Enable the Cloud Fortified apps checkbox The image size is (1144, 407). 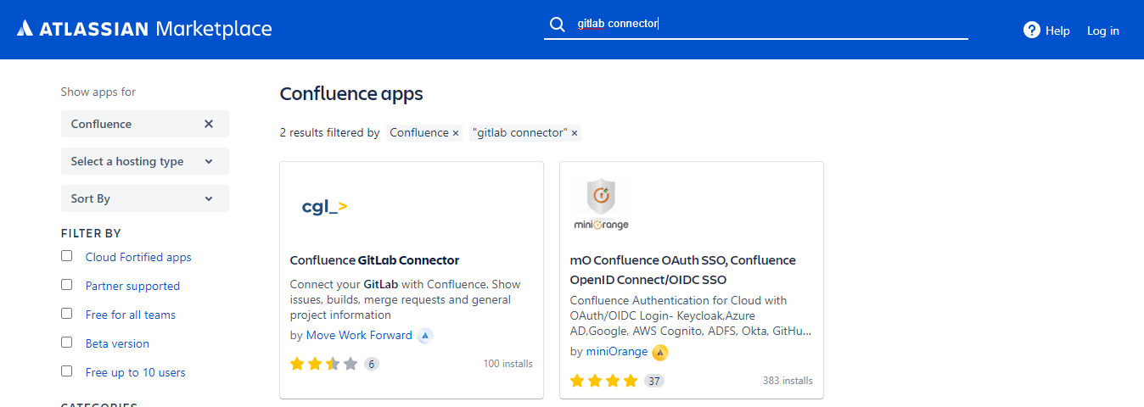[67, 256]
